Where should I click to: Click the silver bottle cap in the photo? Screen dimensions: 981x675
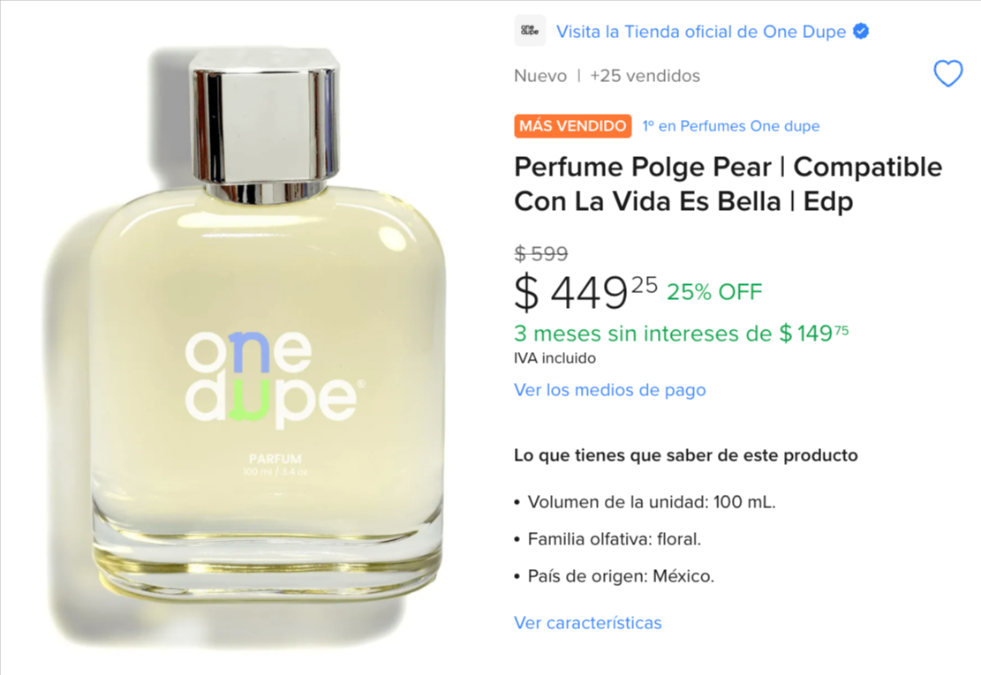tap(265, 124)
